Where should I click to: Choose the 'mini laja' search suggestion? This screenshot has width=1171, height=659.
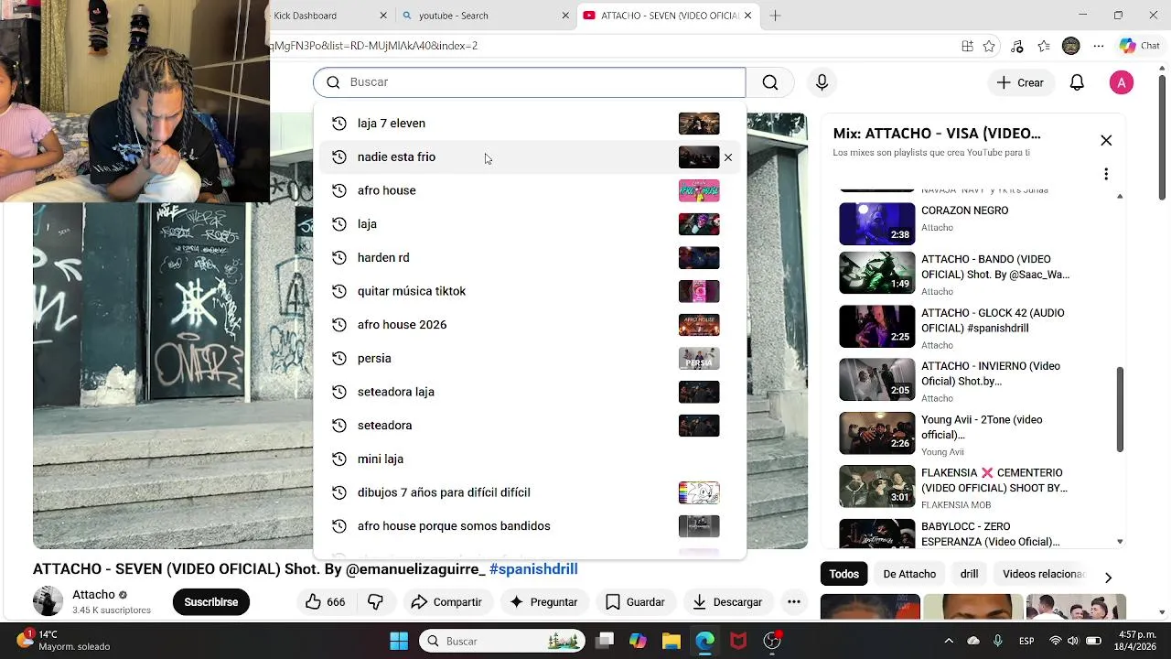click(x=529, y=459)
